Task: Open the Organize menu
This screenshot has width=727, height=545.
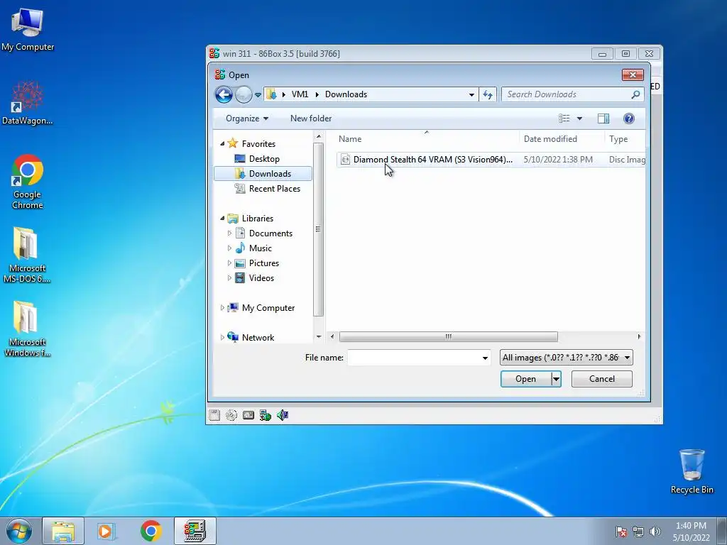Action: tap(246, 119)
